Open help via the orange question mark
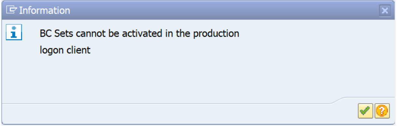 click(x=381, y=112)
